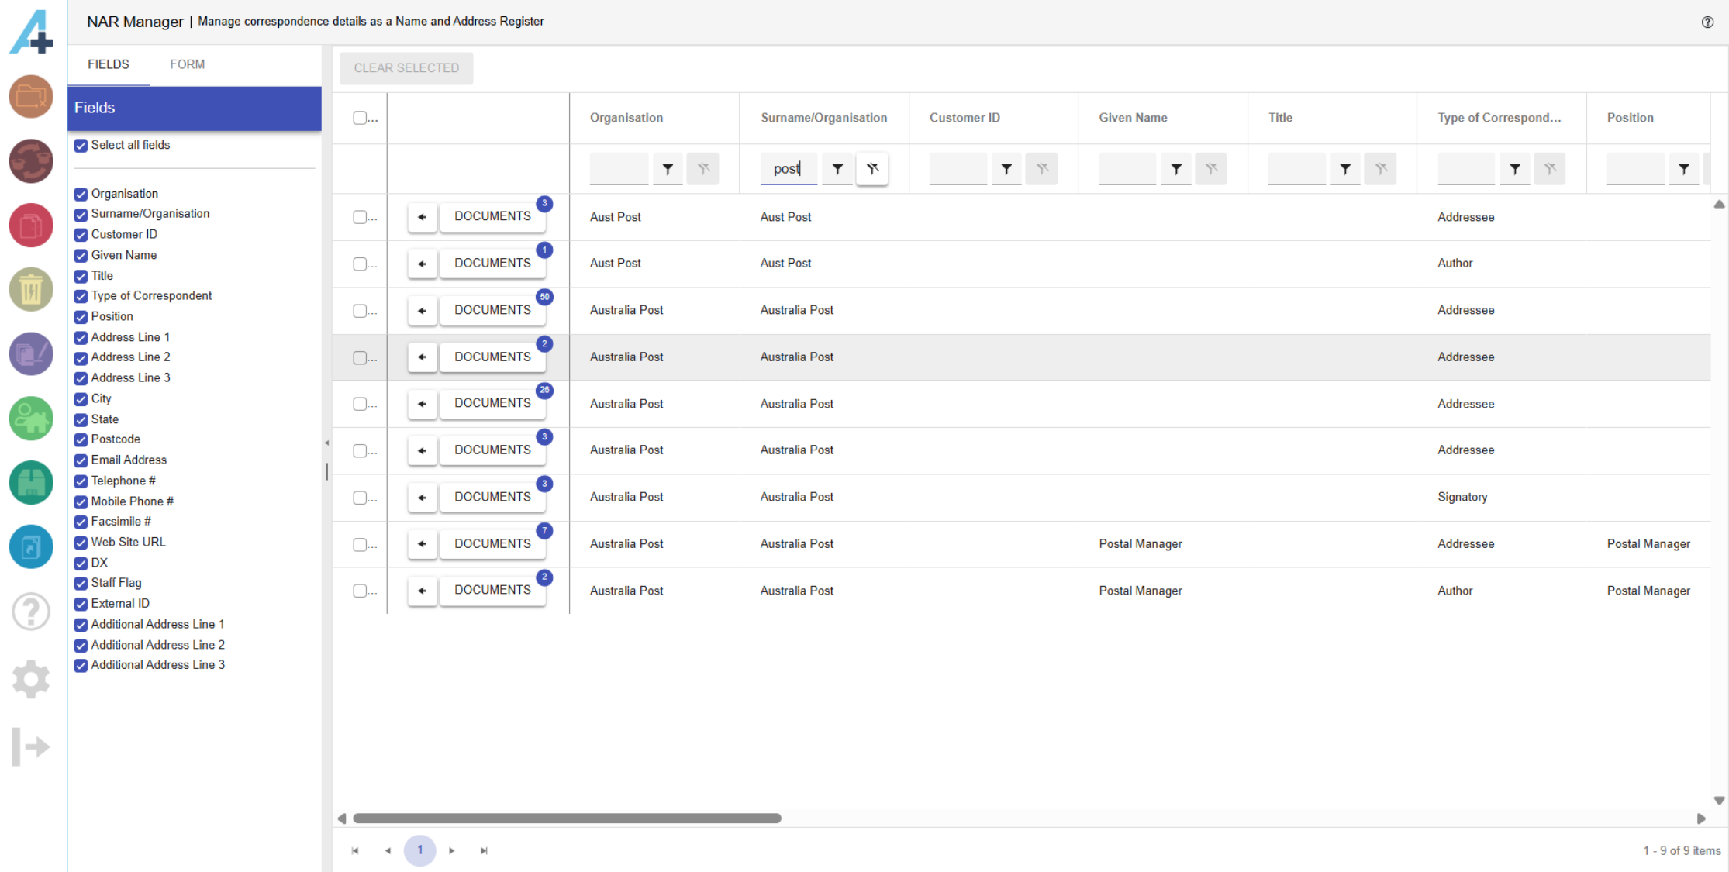This screenshot has height=872, width=1729.
Task: Click the back arrow beside first Aust Post row
Action: click(422, 217)
